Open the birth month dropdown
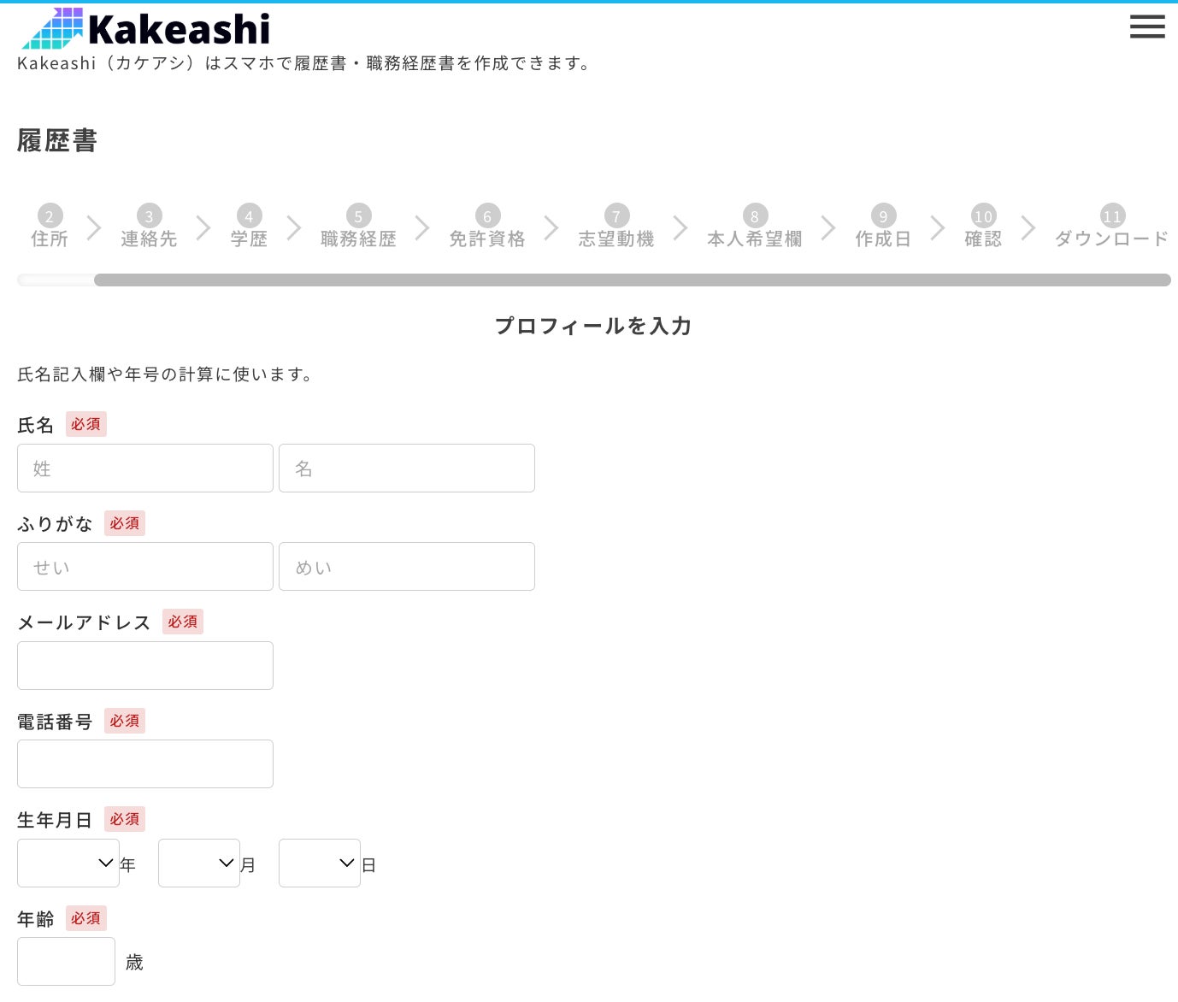 [x=198, y=863]
